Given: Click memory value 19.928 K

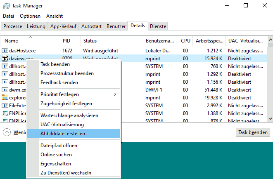Looking at the screenshot, I should pos(213,97).
